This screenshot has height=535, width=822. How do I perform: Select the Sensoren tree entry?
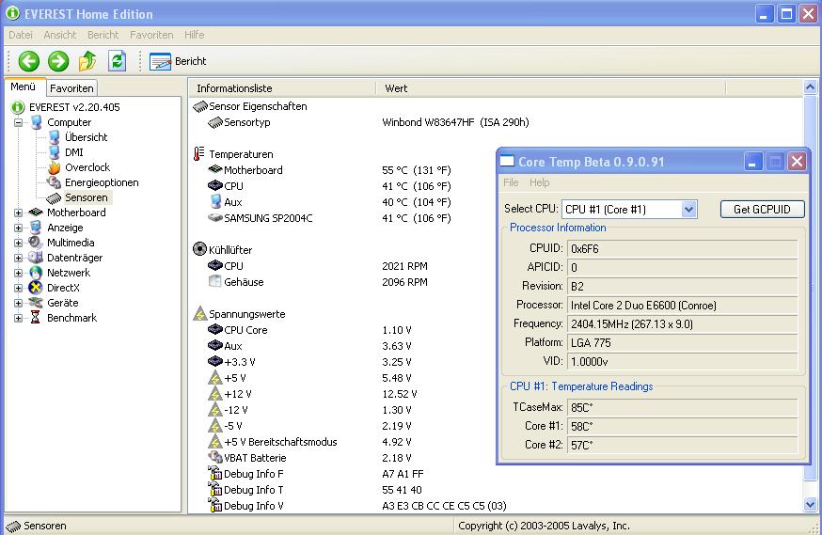point(86,197)
